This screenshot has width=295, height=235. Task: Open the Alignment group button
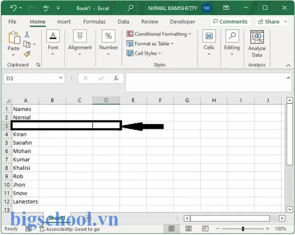point(80,43)
